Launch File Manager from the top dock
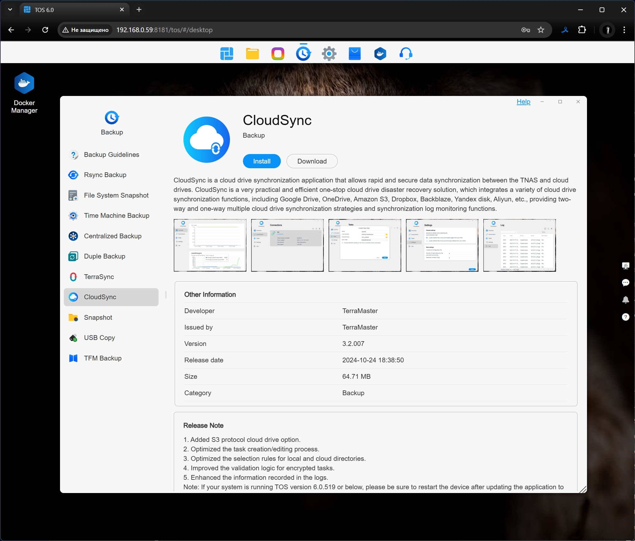This screenshot has height=541, width=635. (x=252, y=54)
